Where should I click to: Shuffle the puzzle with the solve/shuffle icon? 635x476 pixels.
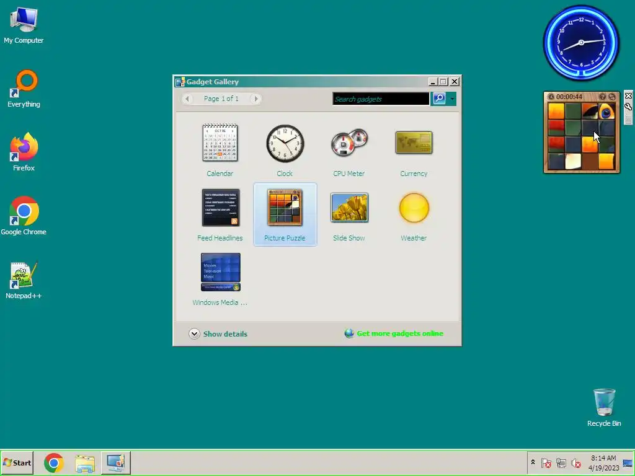click(612, 96)
